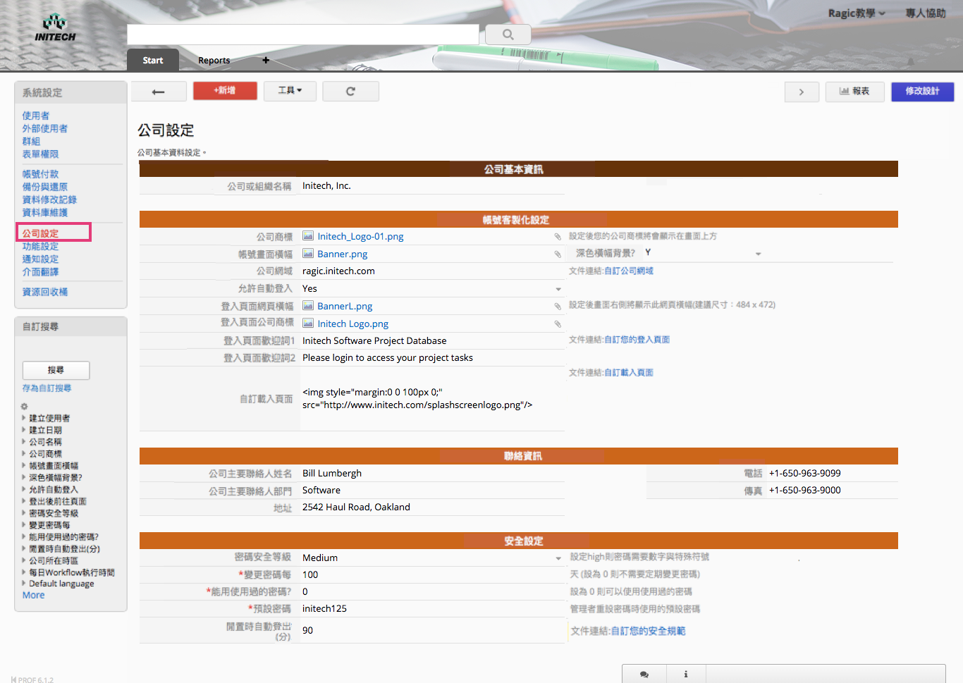Open the 自訂公司網域 documentation link

[629, 271]
